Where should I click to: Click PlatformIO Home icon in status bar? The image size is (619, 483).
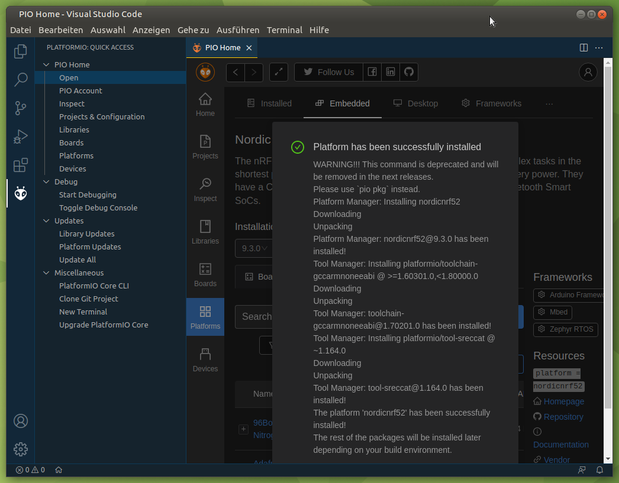point(59,470)
